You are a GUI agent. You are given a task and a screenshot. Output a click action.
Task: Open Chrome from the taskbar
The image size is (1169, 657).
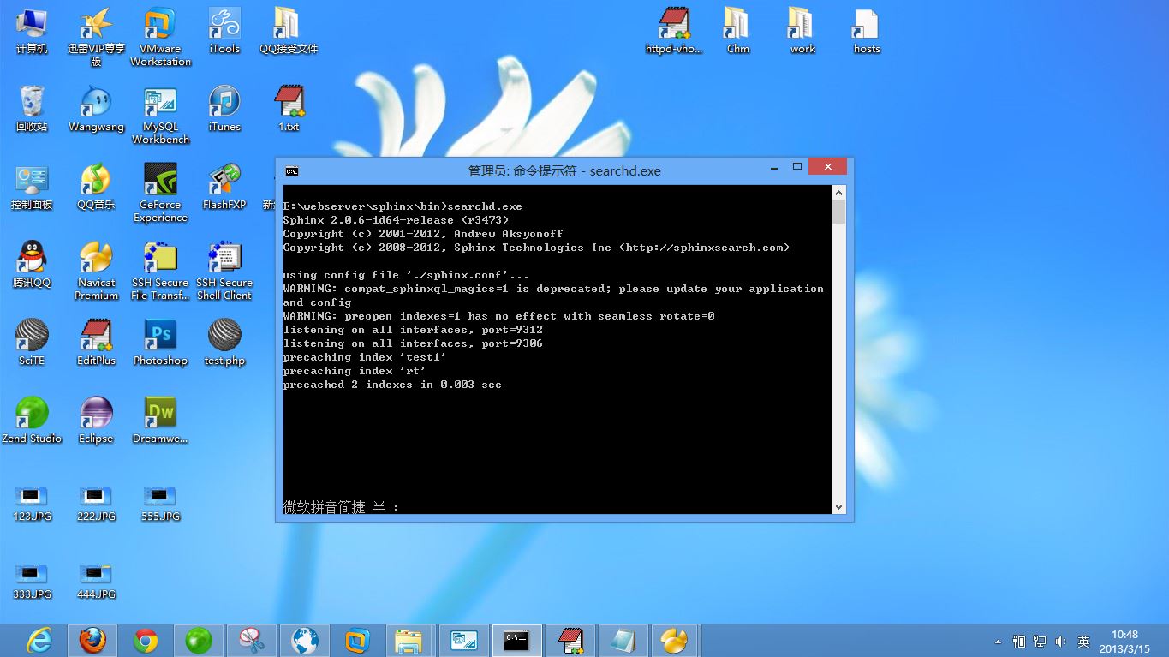point(146,640)
